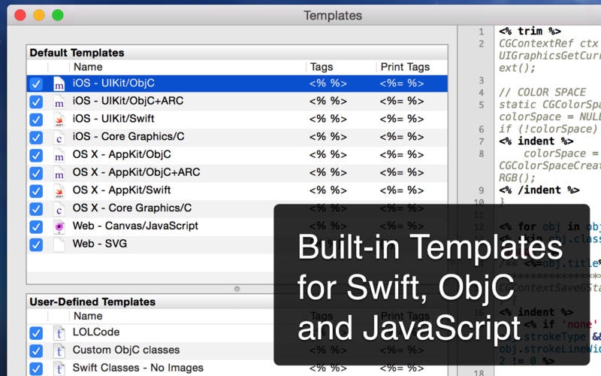The width and height of the screenshot is (601, 376).
Task: Disable the iOS - UIKit/Swift template
Action: [36, 120]
